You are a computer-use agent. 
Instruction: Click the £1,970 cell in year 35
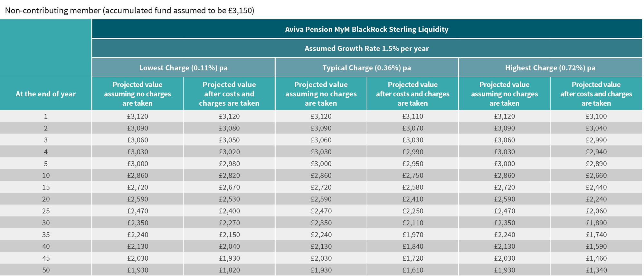point(412,235)
